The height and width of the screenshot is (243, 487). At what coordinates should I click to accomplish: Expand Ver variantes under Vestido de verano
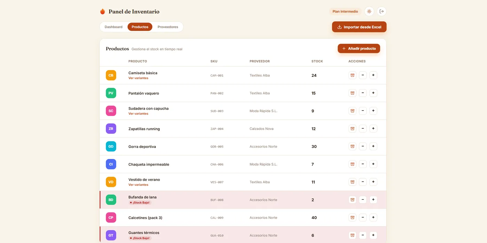[138, 185]
